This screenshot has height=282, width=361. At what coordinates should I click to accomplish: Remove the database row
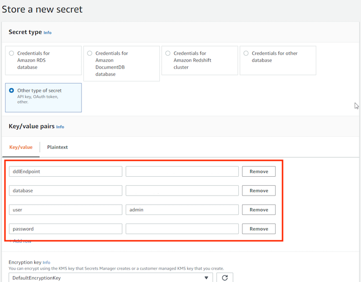(x=258, y=191)
